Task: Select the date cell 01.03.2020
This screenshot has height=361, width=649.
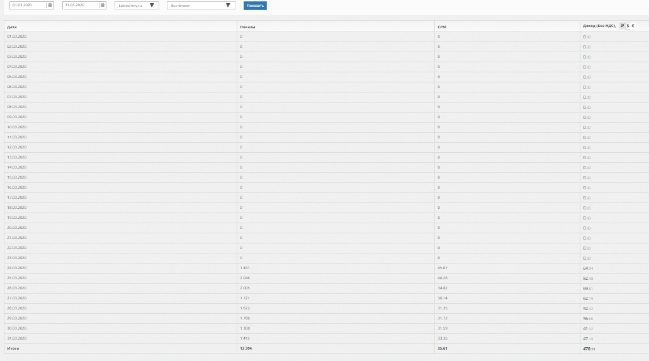Action: 16,36
